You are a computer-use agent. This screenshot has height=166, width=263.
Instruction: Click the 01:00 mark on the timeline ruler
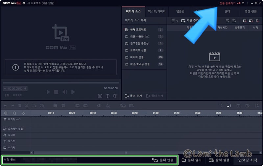coord(155,113)
